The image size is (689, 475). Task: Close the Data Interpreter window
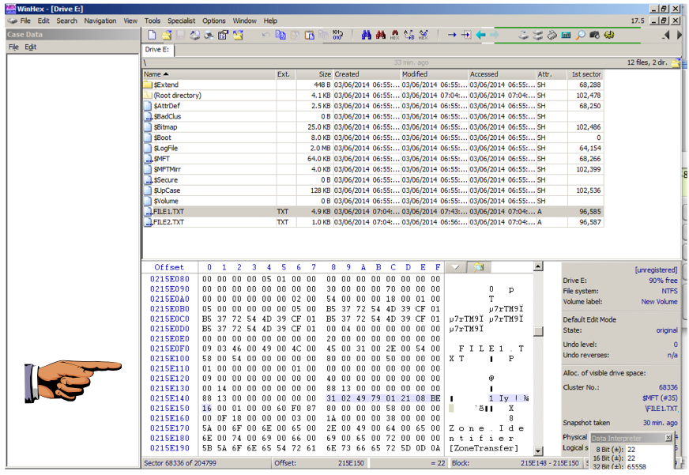(668, 437)
